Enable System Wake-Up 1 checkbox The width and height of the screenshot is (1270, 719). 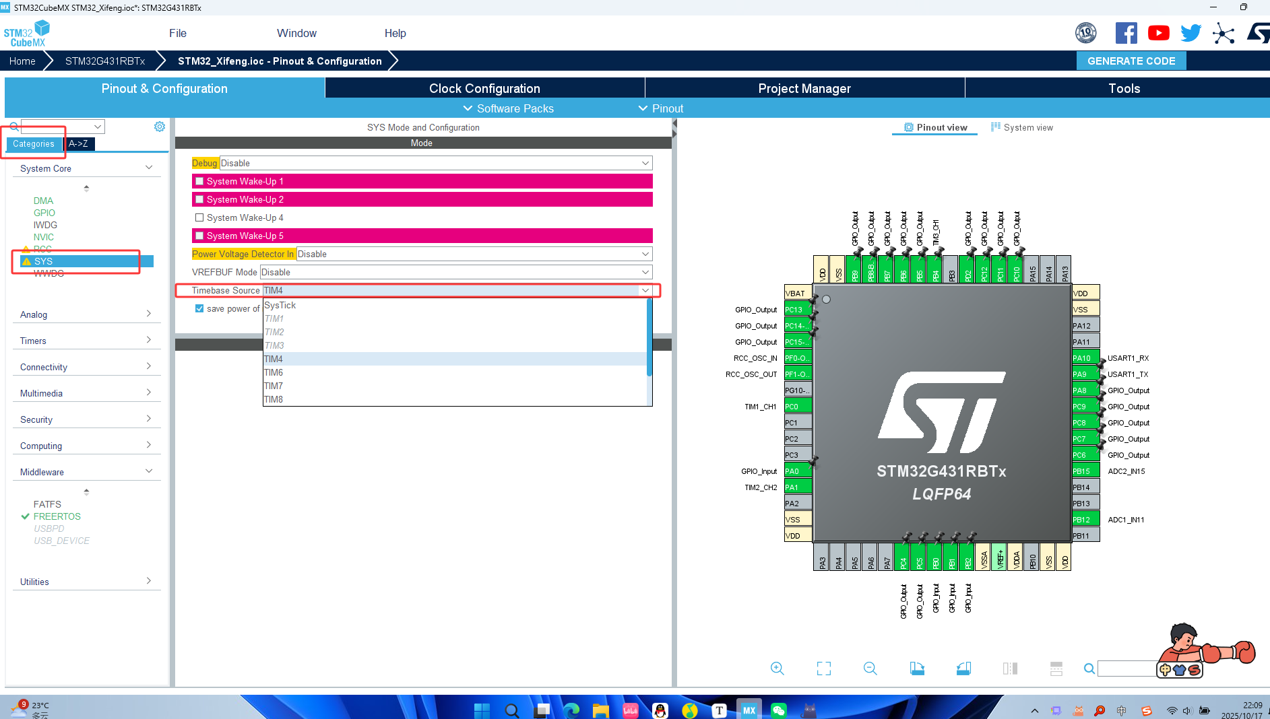coord(199,181)
